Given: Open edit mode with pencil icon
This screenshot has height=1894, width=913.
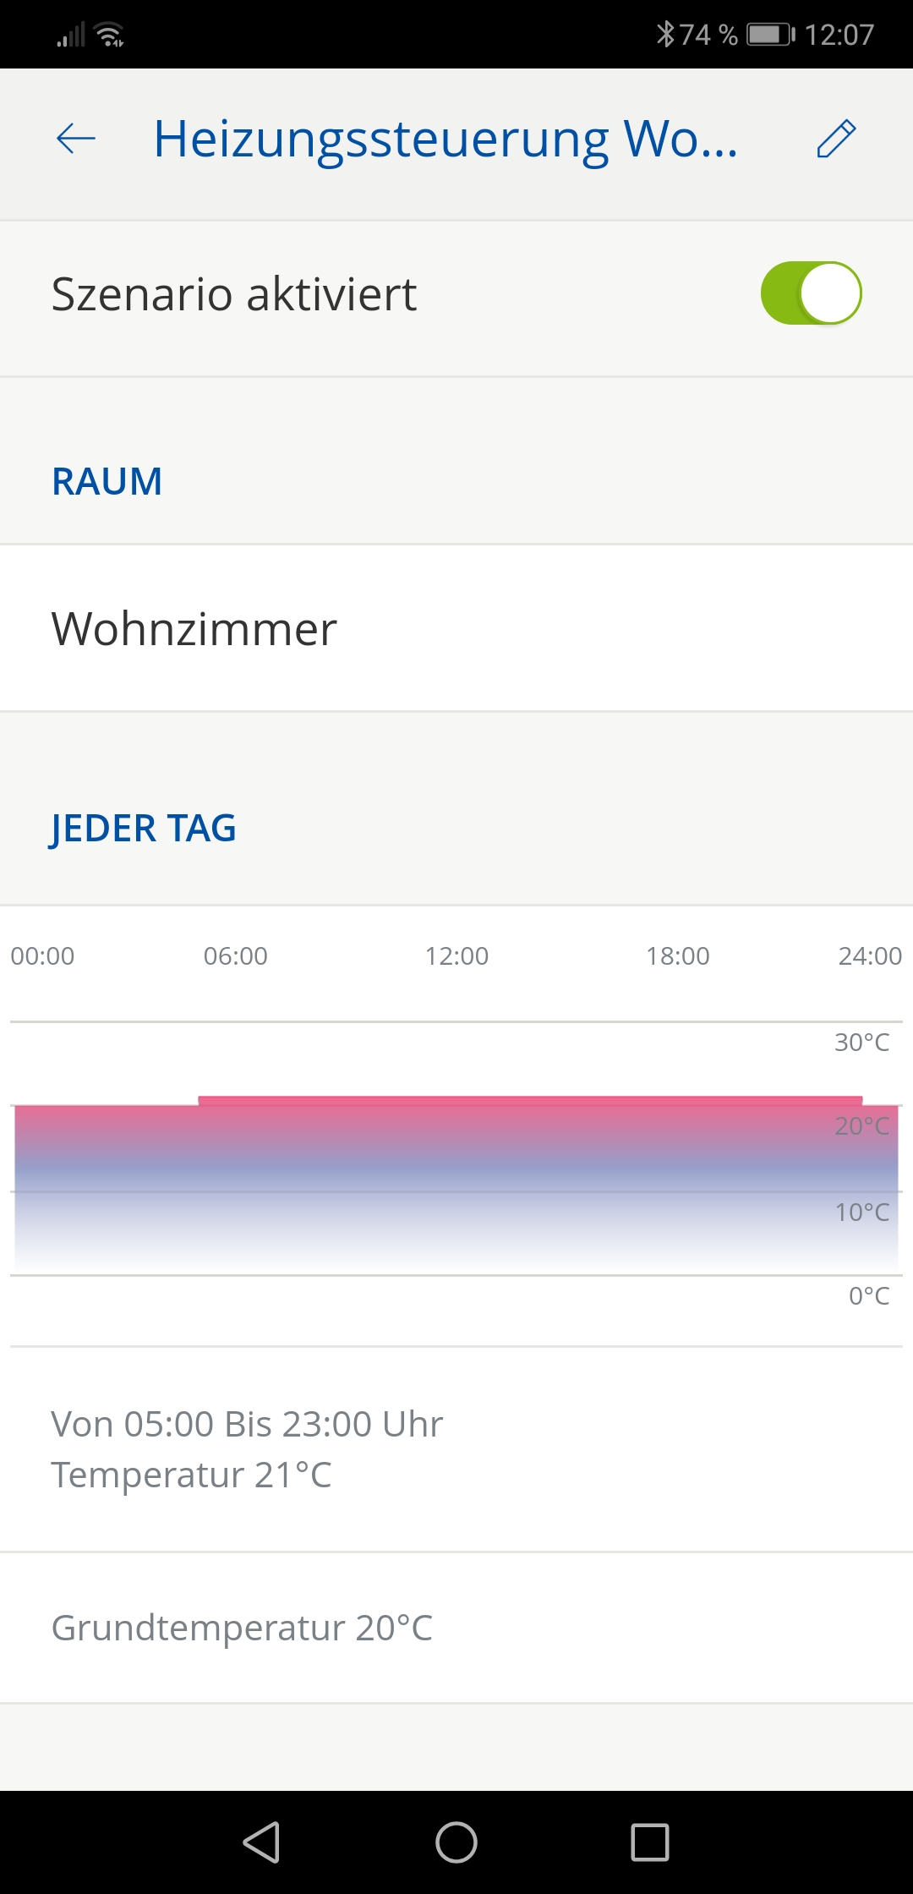Looking at the screenshot, I should (836, 139).
